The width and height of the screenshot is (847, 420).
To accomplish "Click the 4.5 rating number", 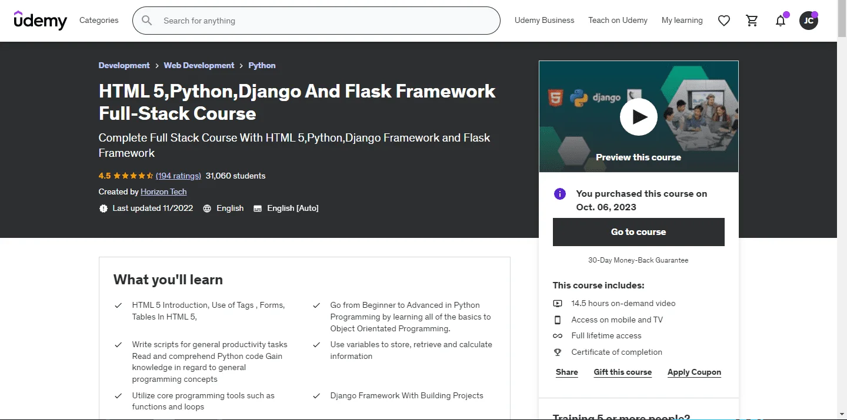I will (x=105, y=176).
